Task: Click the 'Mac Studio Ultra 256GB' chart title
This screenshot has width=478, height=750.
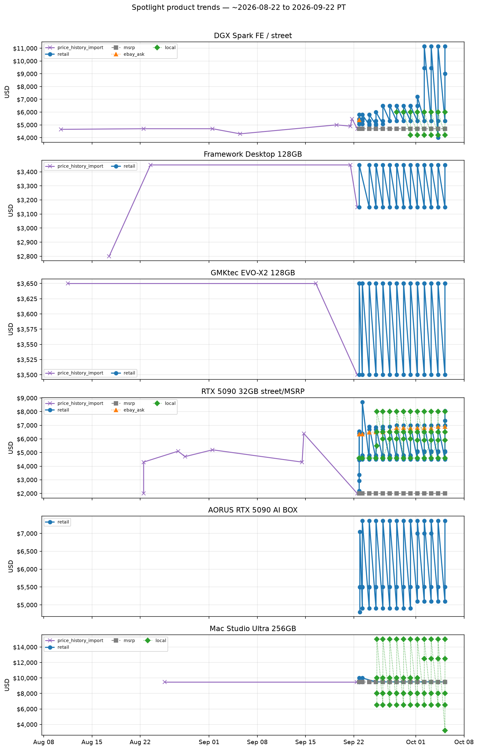Action: pyautogui.click(x=253, y=629)
